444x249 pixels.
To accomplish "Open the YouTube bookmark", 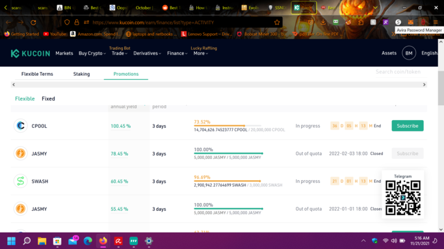I will point(55,34).
